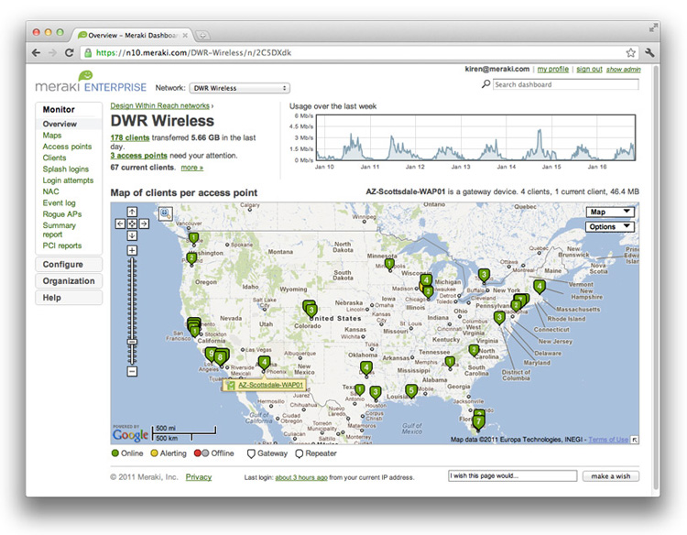The width and height of the screenshot is (687, 535).
Task: Collapse the map overview corner arrow
Action: 634,440
